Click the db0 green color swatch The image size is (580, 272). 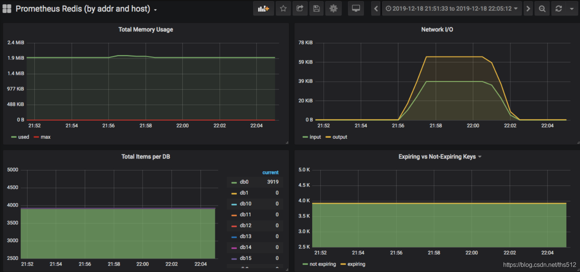click(234, 183)
